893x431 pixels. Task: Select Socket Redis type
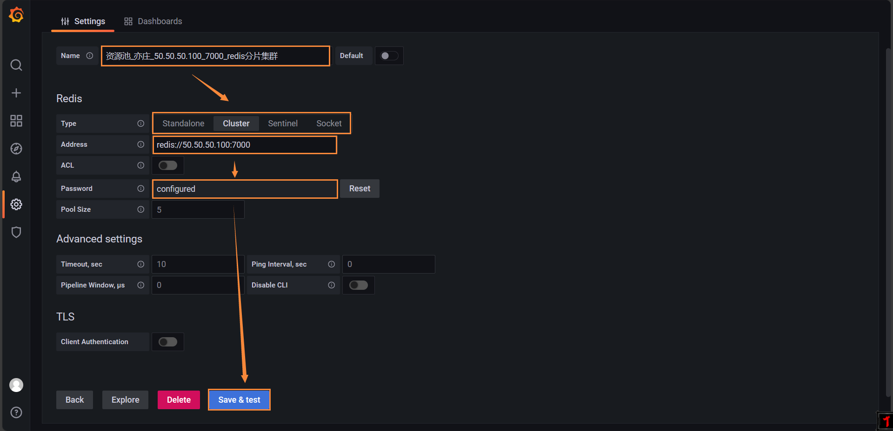pyautogui.click(x=329, y=124)
